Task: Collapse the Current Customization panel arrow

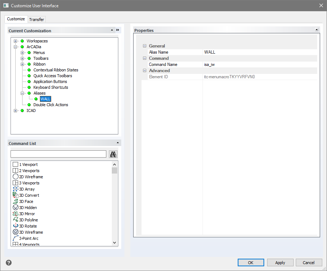Action: (x=112, y=30)
